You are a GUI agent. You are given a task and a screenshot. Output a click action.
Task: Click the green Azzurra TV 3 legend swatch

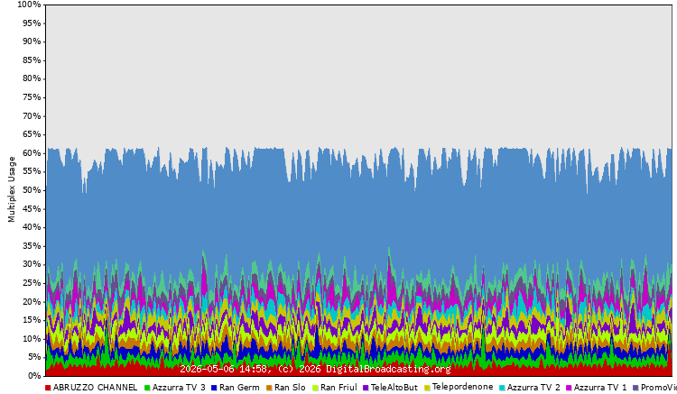coord(147,388)
